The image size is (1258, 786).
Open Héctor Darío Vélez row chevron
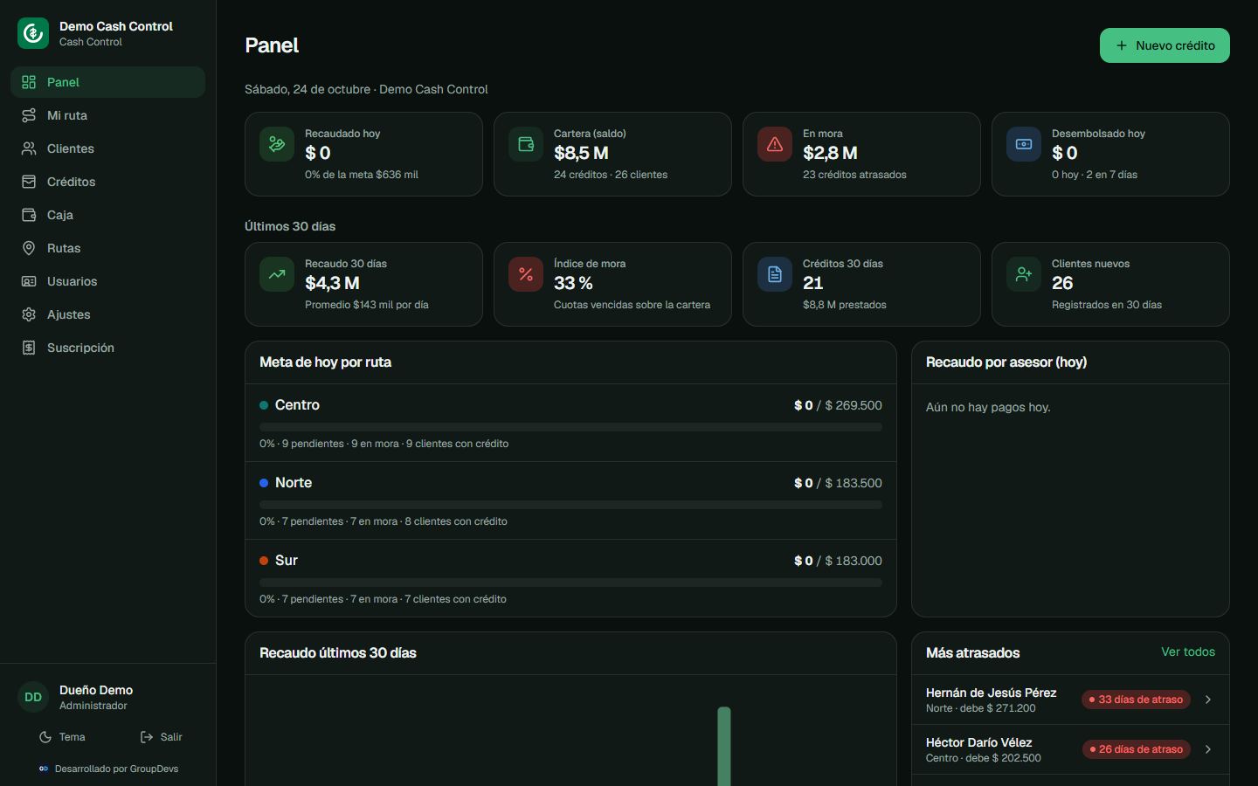coord(1208,749)
